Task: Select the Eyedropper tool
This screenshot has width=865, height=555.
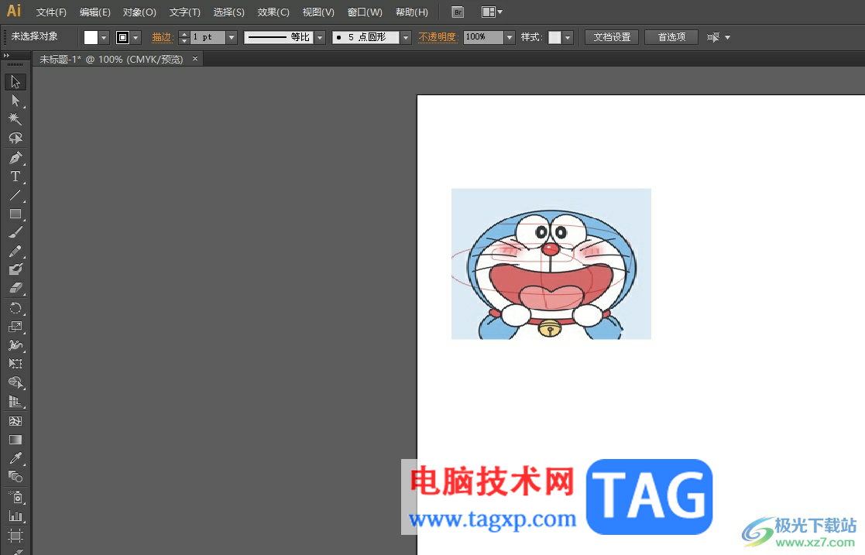Action: [x=15, y=458]
